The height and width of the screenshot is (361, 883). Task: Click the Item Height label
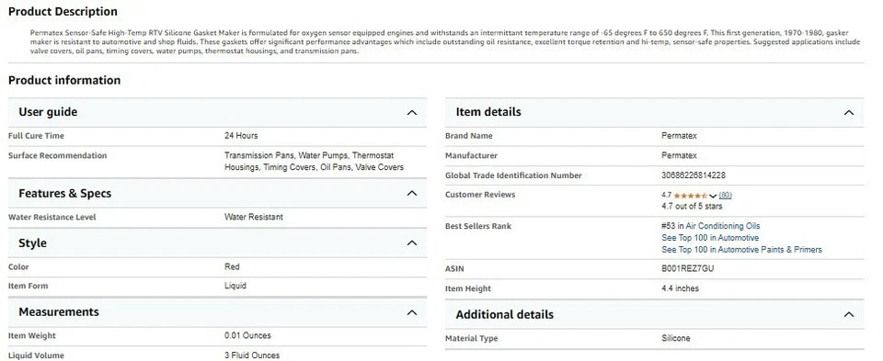(468, 288)
